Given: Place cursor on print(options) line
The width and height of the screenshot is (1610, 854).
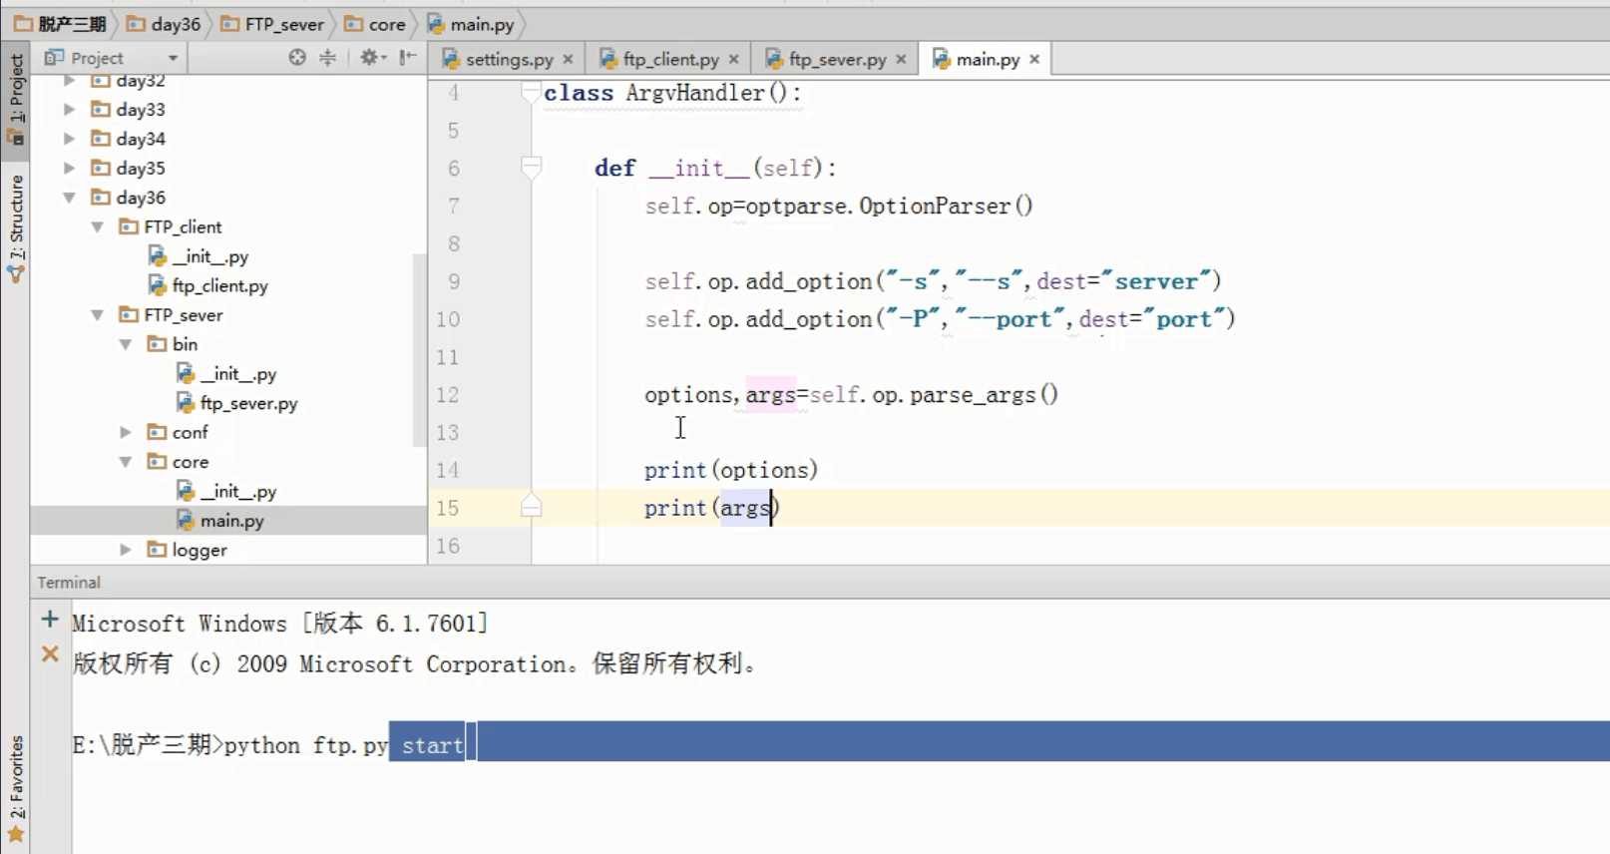Looking at the screenshot, I should click(730, 470).
